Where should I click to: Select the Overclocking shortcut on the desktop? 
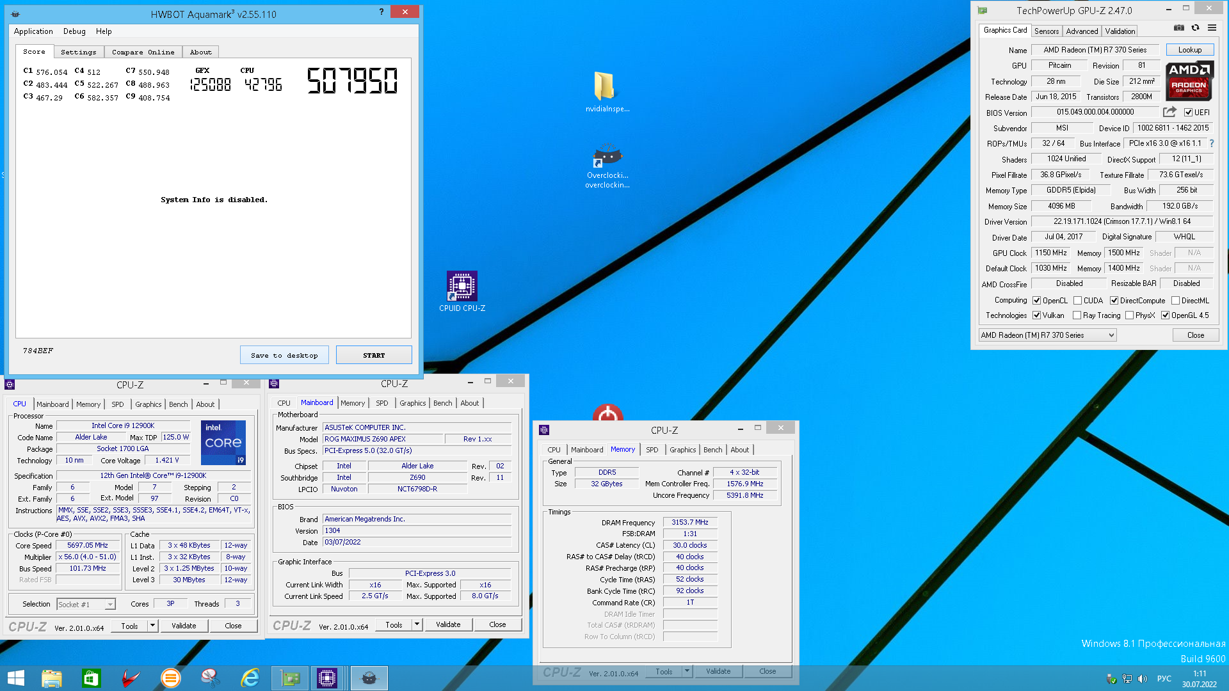click(x=607, y=165)
